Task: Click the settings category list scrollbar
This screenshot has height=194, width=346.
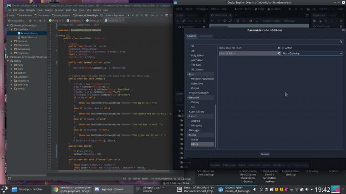Action: point(216,125)
